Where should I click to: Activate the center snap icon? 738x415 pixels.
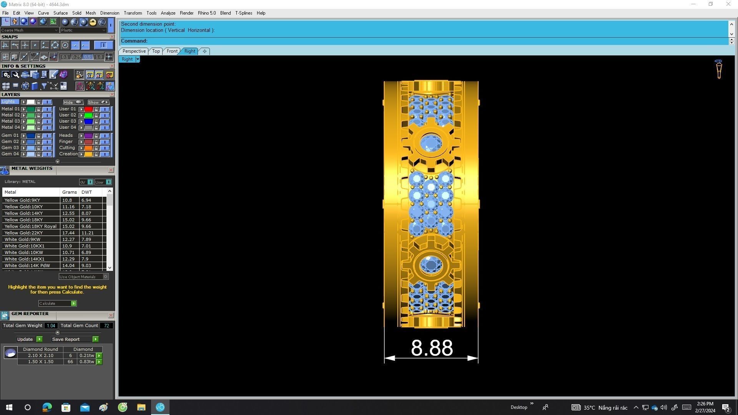pyautogui.click(x=65, y=45)
